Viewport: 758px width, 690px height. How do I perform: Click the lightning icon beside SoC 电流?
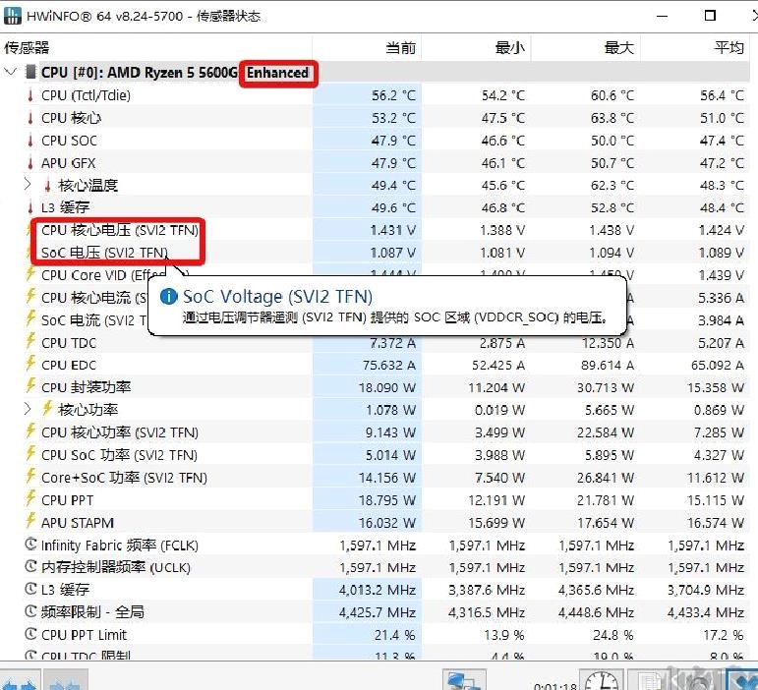30,318
